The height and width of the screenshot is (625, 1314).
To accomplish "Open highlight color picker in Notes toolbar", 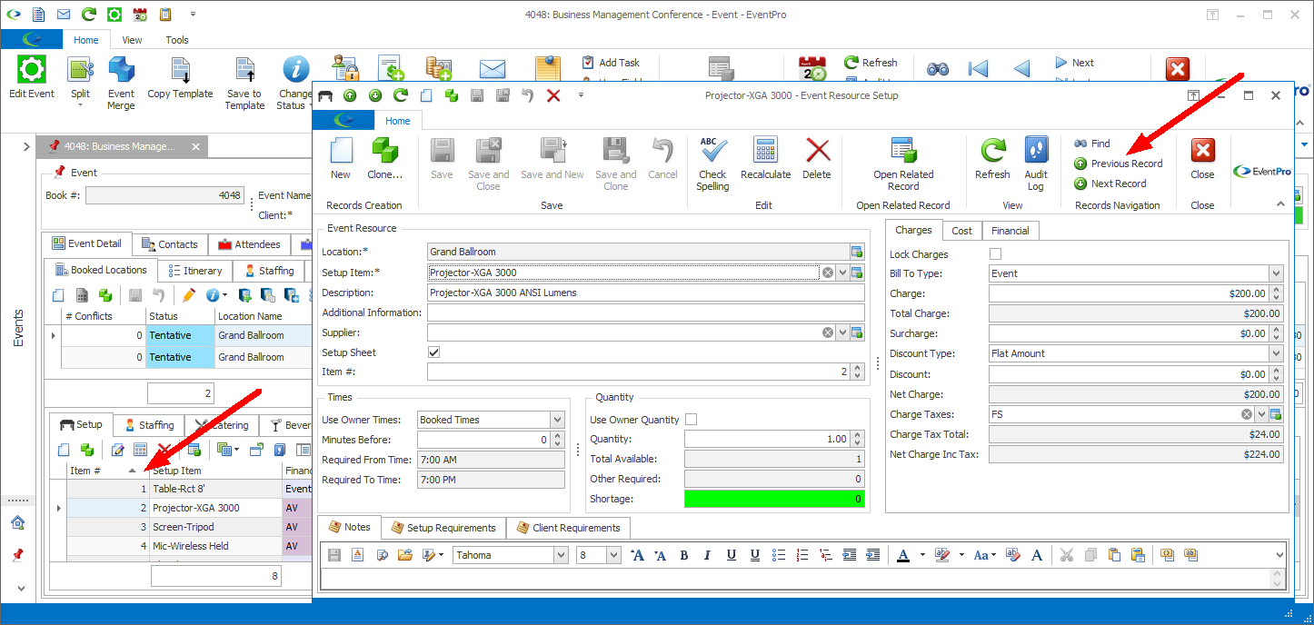I will click(961, 555).
